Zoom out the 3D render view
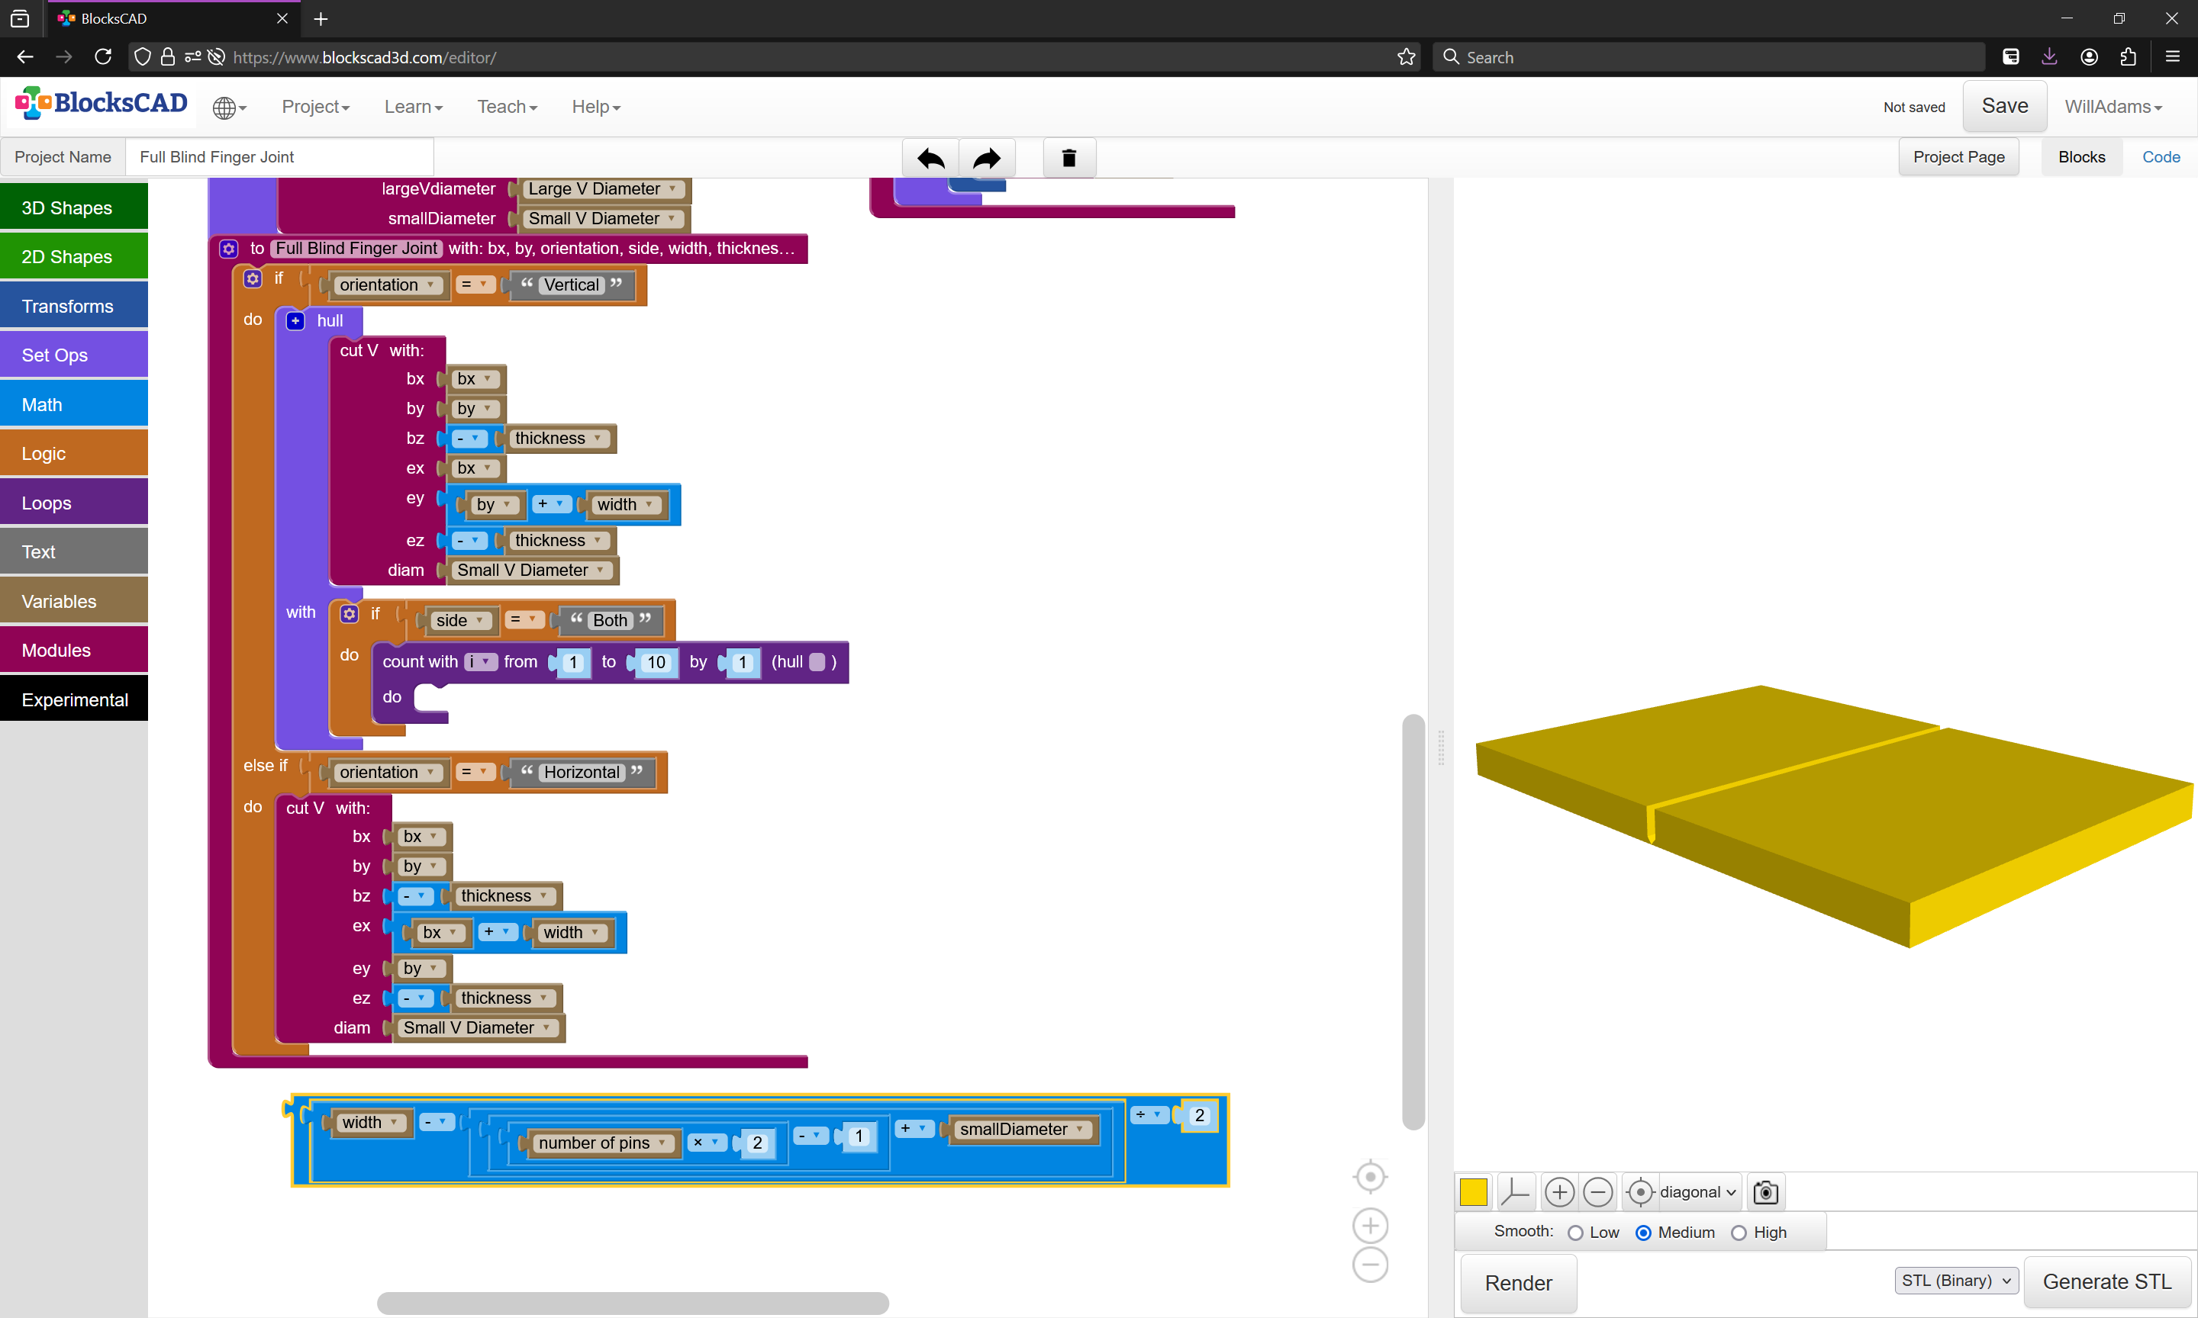Image resolution: width=2198 pixels, height=1318 pixels. coord(1597,1192)
